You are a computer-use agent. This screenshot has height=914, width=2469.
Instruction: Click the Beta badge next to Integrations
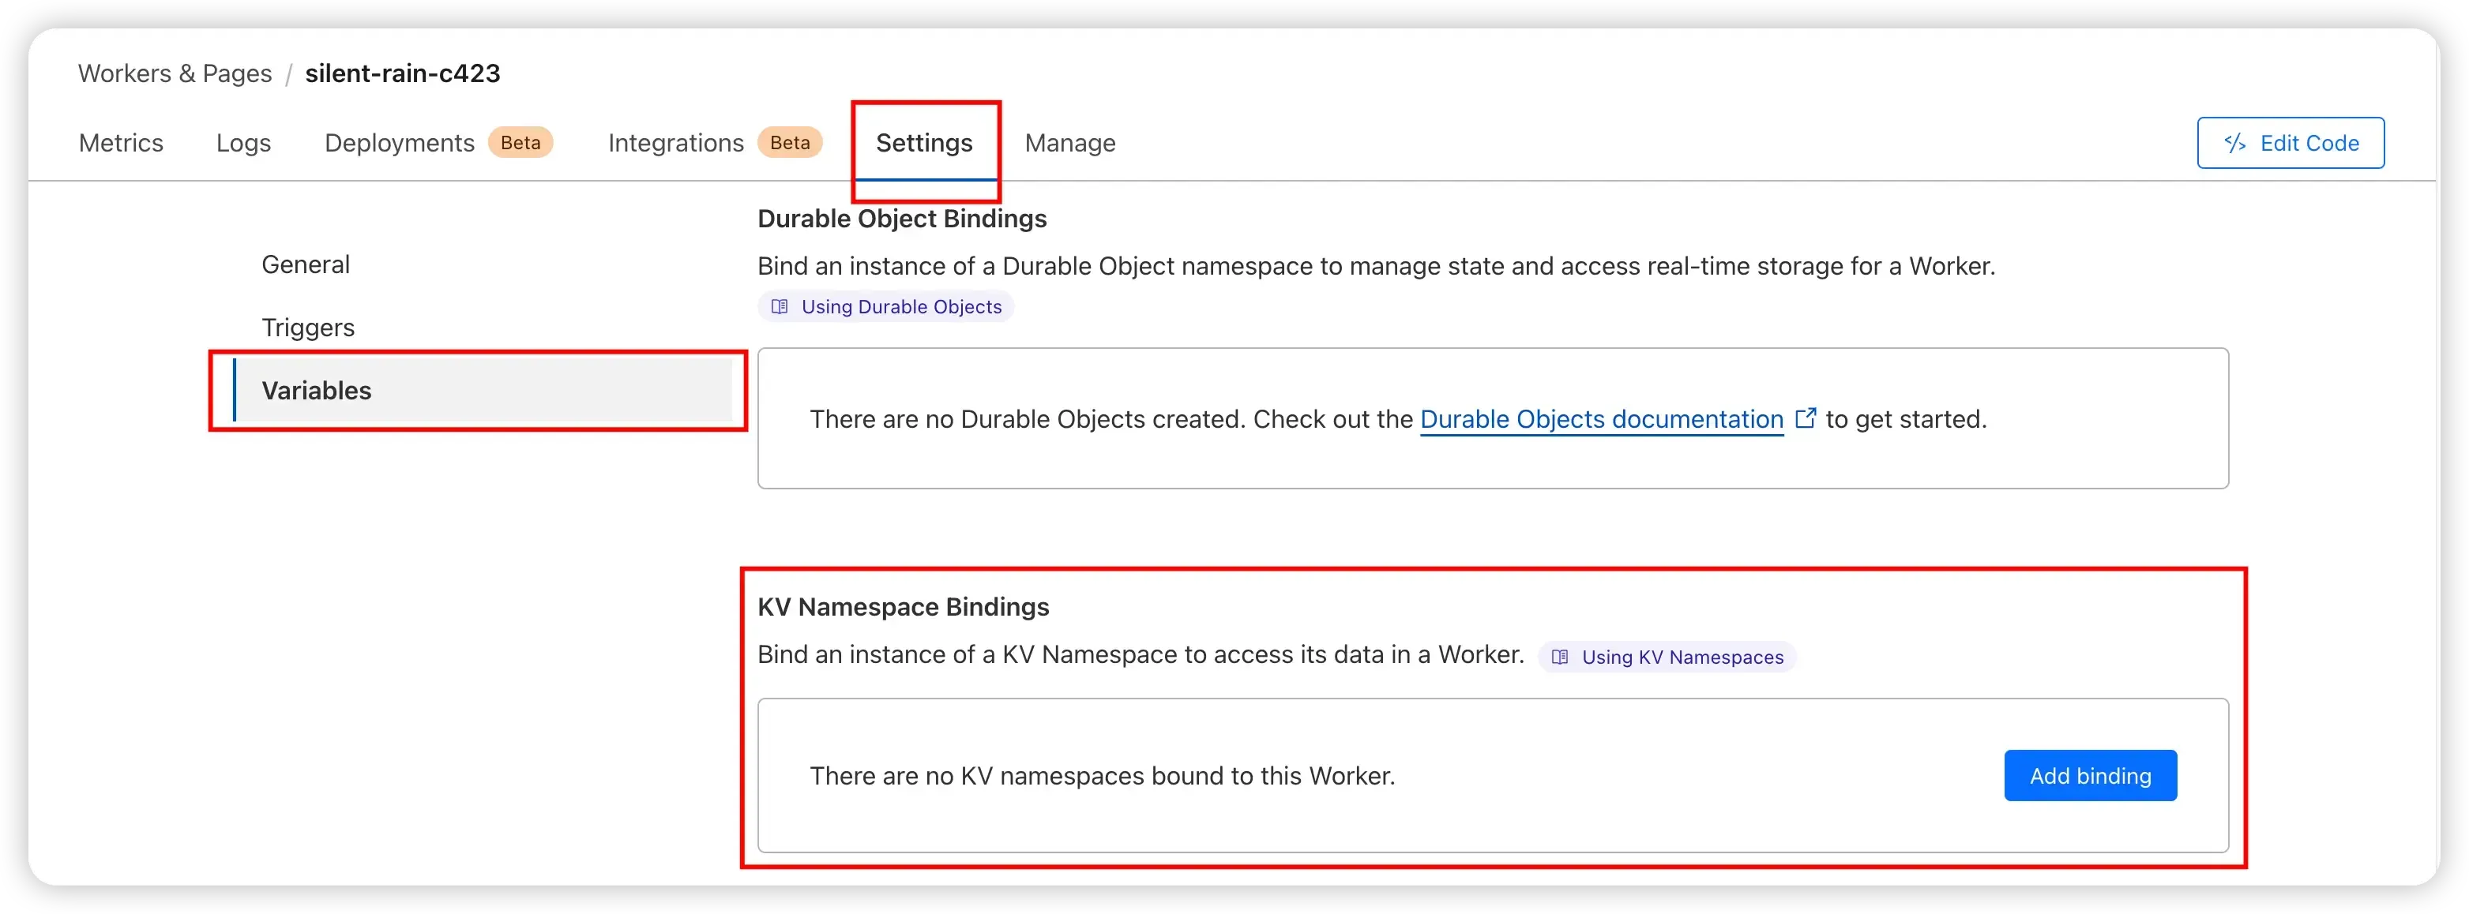tap(790, 143)
